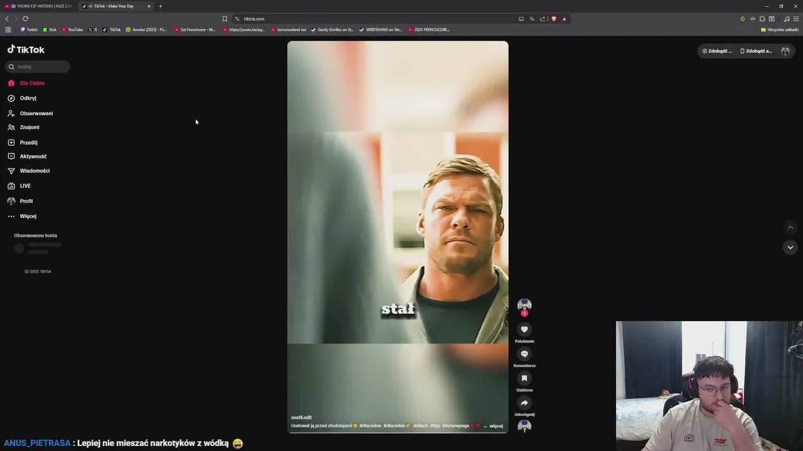Click the #fyp hashtag

coord(435,426)
